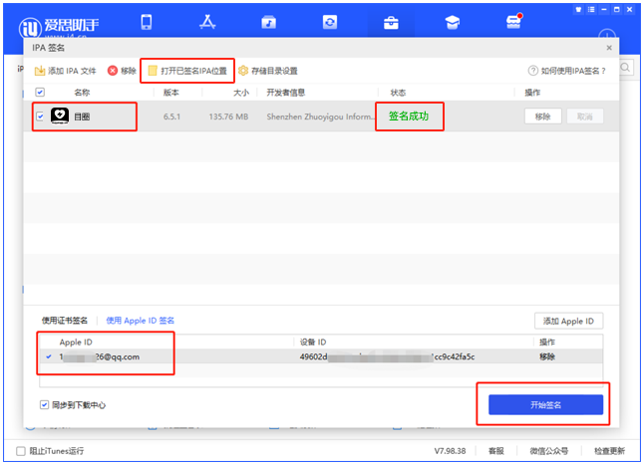Click 添加 IPA 文件 to add a file
The width and height of the screenshot is (644, 465).
pos(66,71)
